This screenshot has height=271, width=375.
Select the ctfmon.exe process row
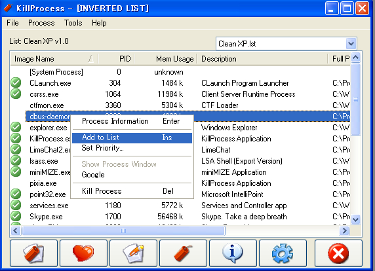click(180, 105)
